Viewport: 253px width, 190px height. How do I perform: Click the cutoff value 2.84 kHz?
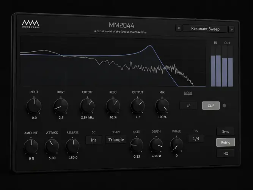[x=87, y=117]
